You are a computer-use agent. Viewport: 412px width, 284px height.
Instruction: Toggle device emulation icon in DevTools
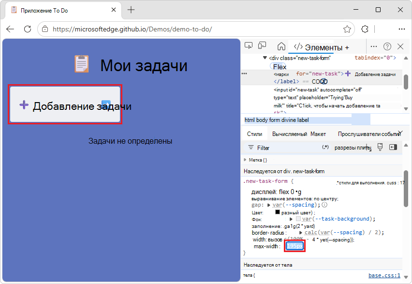[262, 46]
